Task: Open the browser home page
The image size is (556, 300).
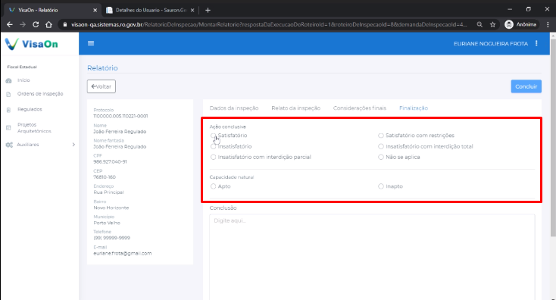Action: tap(49, 24)
